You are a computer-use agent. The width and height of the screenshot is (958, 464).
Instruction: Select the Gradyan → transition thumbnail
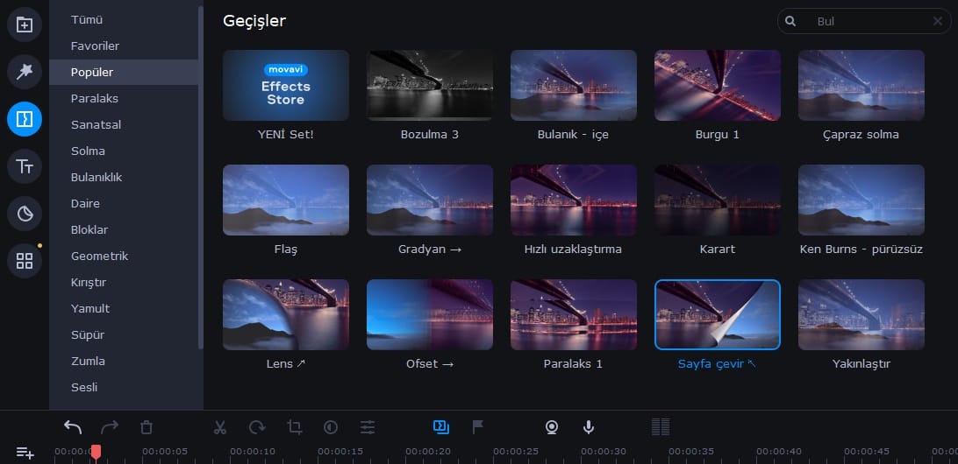tap(430, 200)
